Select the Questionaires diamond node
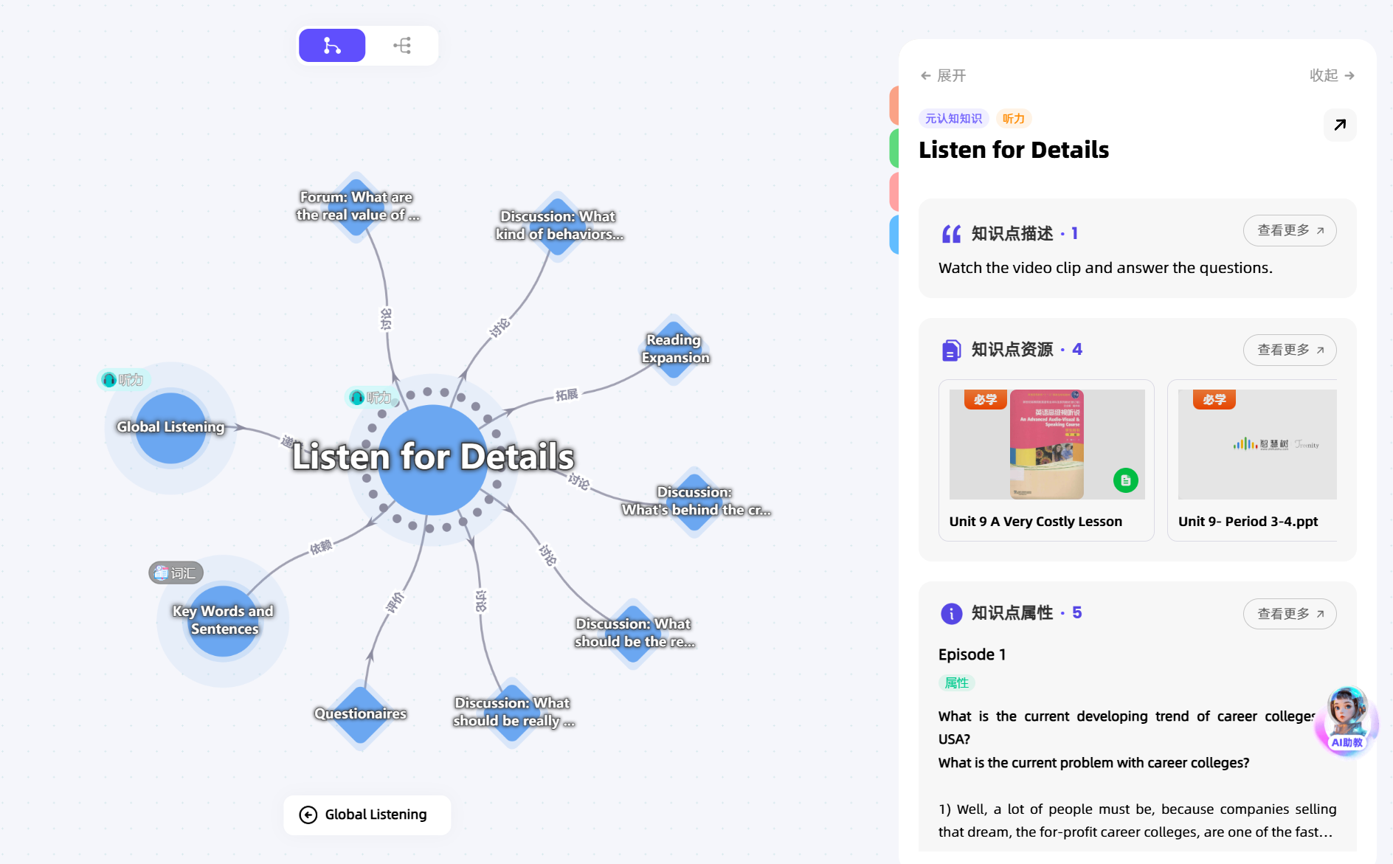This screenshot has width=1393, height=864. point(361,713)
